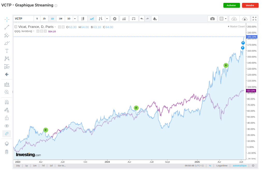Select the trend line drawing tool
The image size is (262, 170).
[7, 27]
